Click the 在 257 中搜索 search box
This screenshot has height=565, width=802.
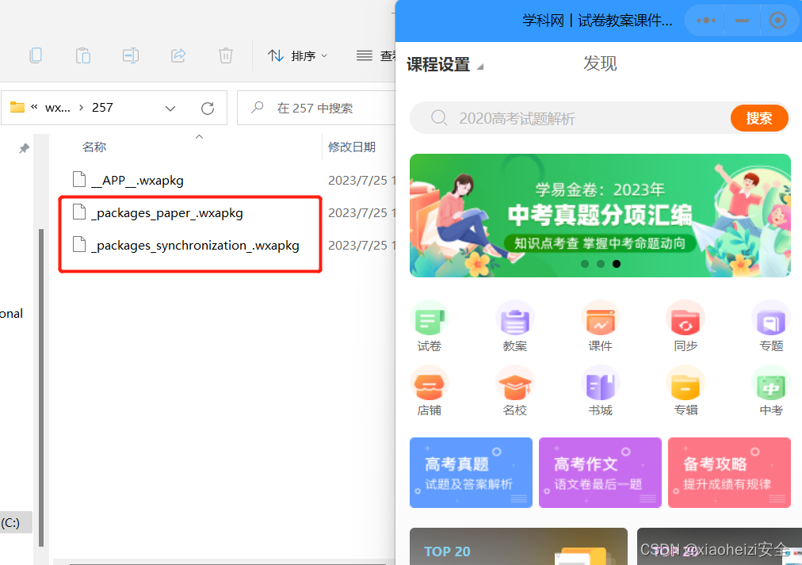316,108
